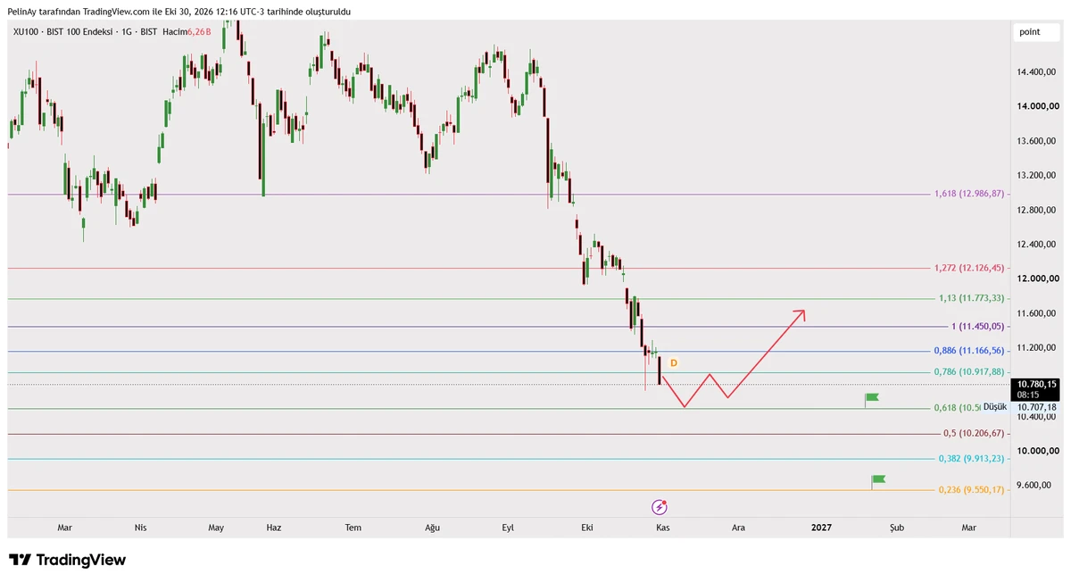Viewport: 1071px width, 582px height.
Task: Click the Haz month label on time axis
Action: pyautogui.click(x=274, y=528)
